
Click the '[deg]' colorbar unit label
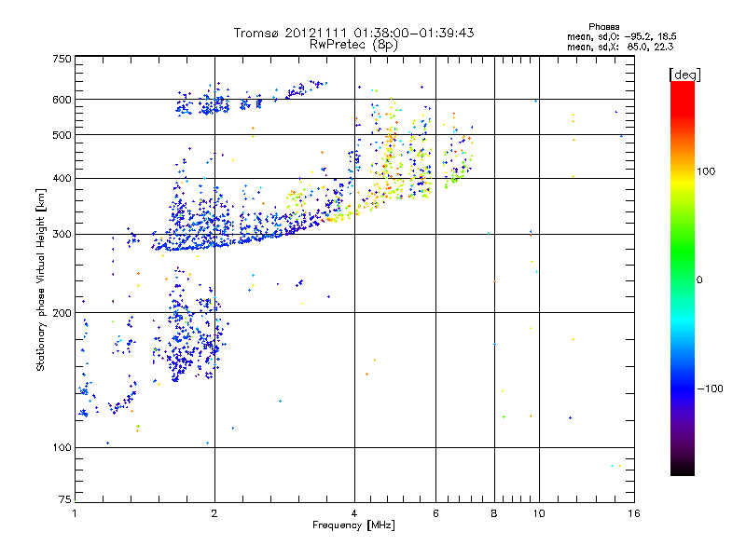click(684, 75)
